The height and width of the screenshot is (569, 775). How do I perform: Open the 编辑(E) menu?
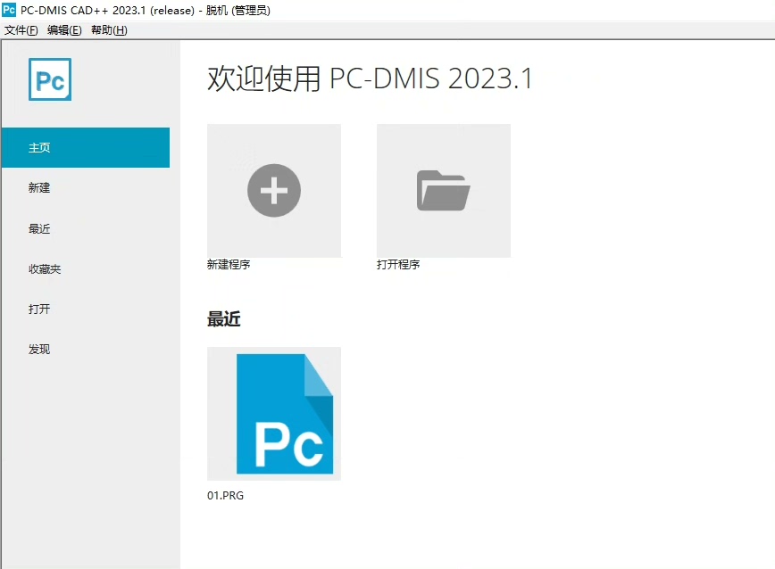coord(64,30)
